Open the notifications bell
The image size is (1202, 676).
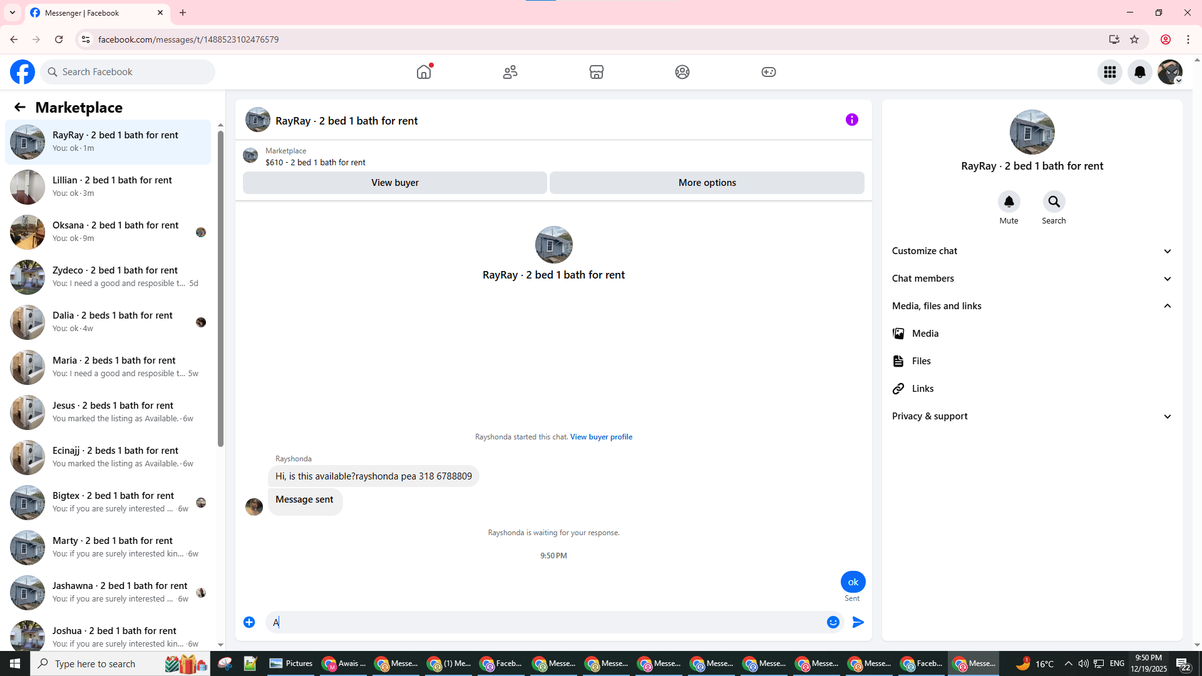pyautogui.click(x=1139, y=72)
